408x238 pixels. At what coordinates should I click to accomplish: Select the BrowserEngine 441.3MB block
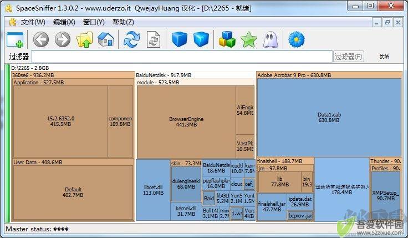coord(186,122)
